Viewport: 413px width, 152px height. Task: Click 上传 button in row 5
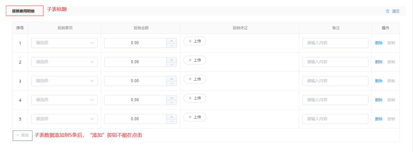195,117
